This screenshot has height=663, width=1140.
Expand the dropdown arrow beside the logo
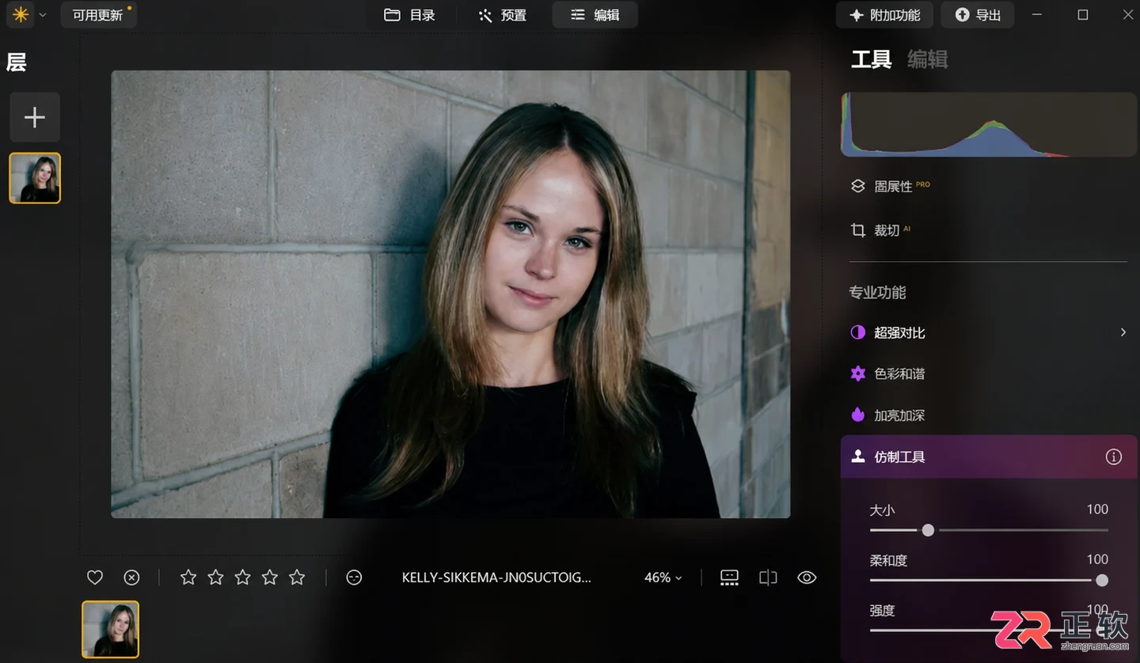43,15
